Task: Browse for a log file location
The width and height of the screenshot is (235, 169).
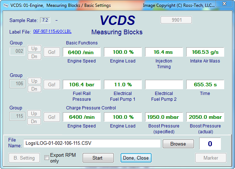Action: 178,144
